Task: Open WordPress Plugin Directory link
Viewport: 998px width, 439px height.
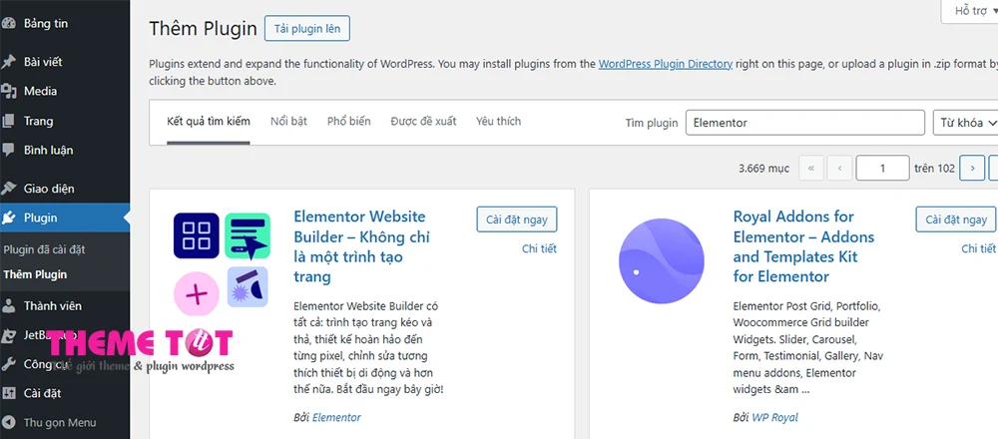Action: [x=665, y=64]
